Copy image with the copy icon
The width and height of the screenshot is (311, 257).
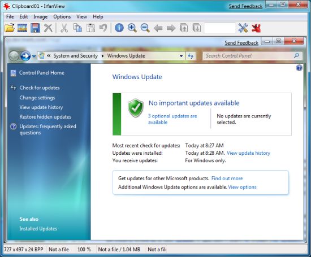[x=77, y=28]
